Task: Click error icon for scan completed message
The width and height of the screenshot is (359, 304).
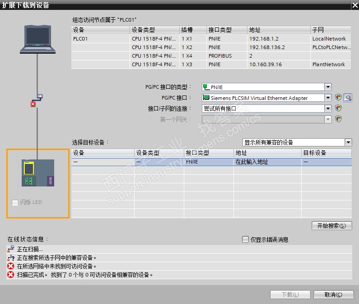Action: 10,275
